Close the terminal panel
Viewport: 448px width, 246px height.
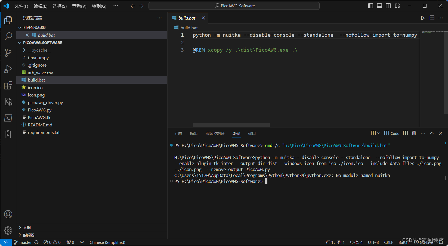(441, 133)
